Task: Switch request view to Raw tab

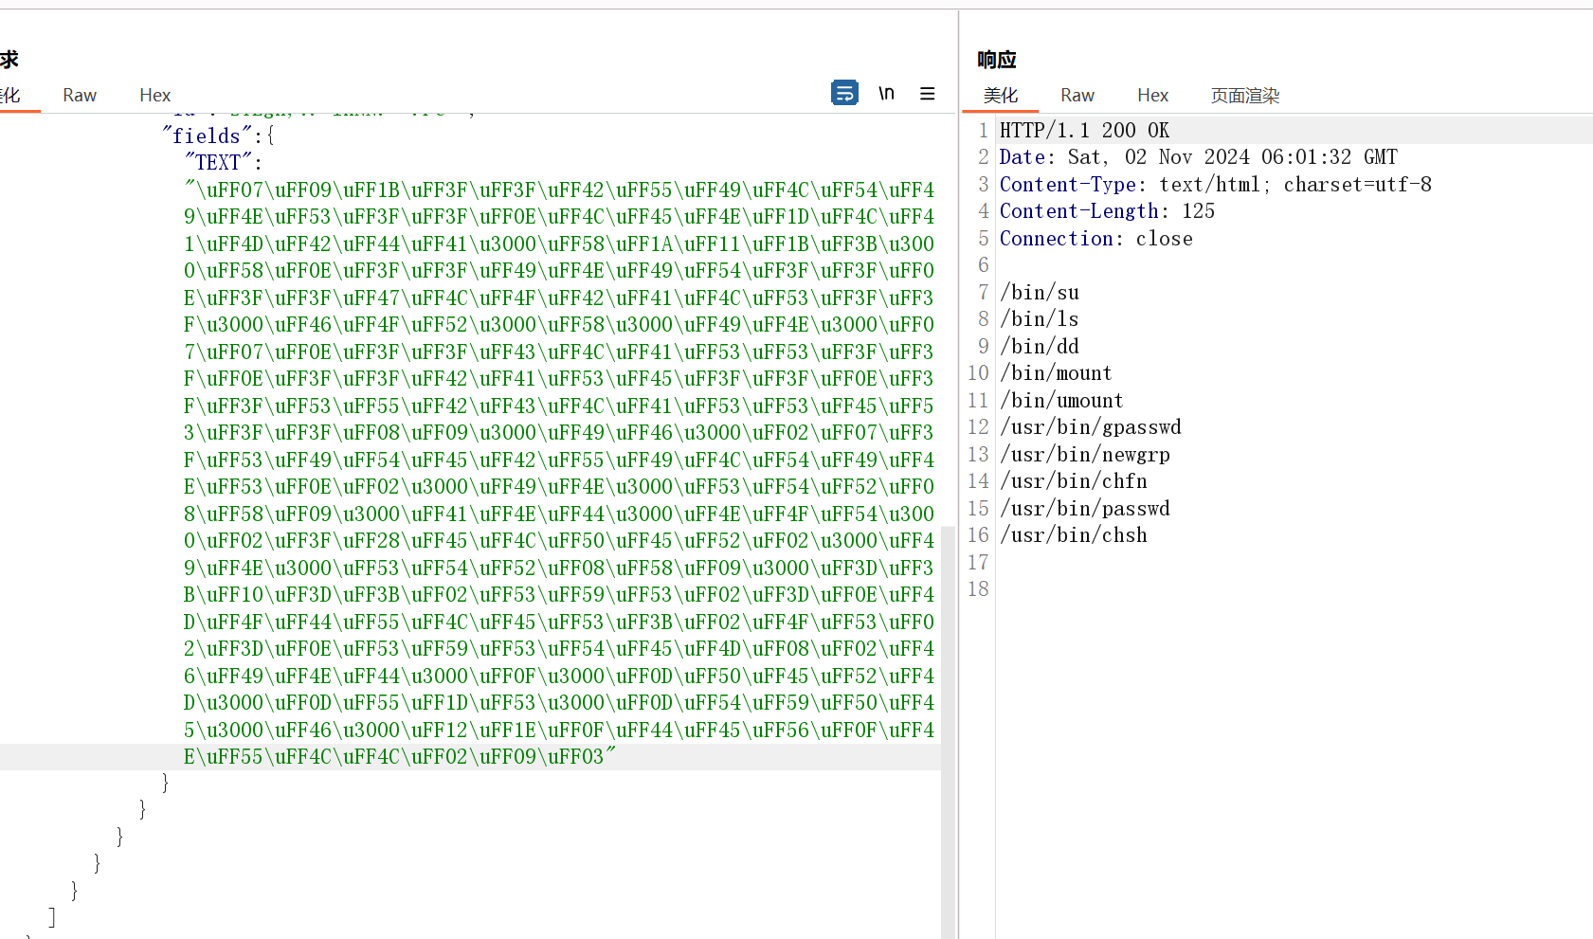Action: coord(80,95)
